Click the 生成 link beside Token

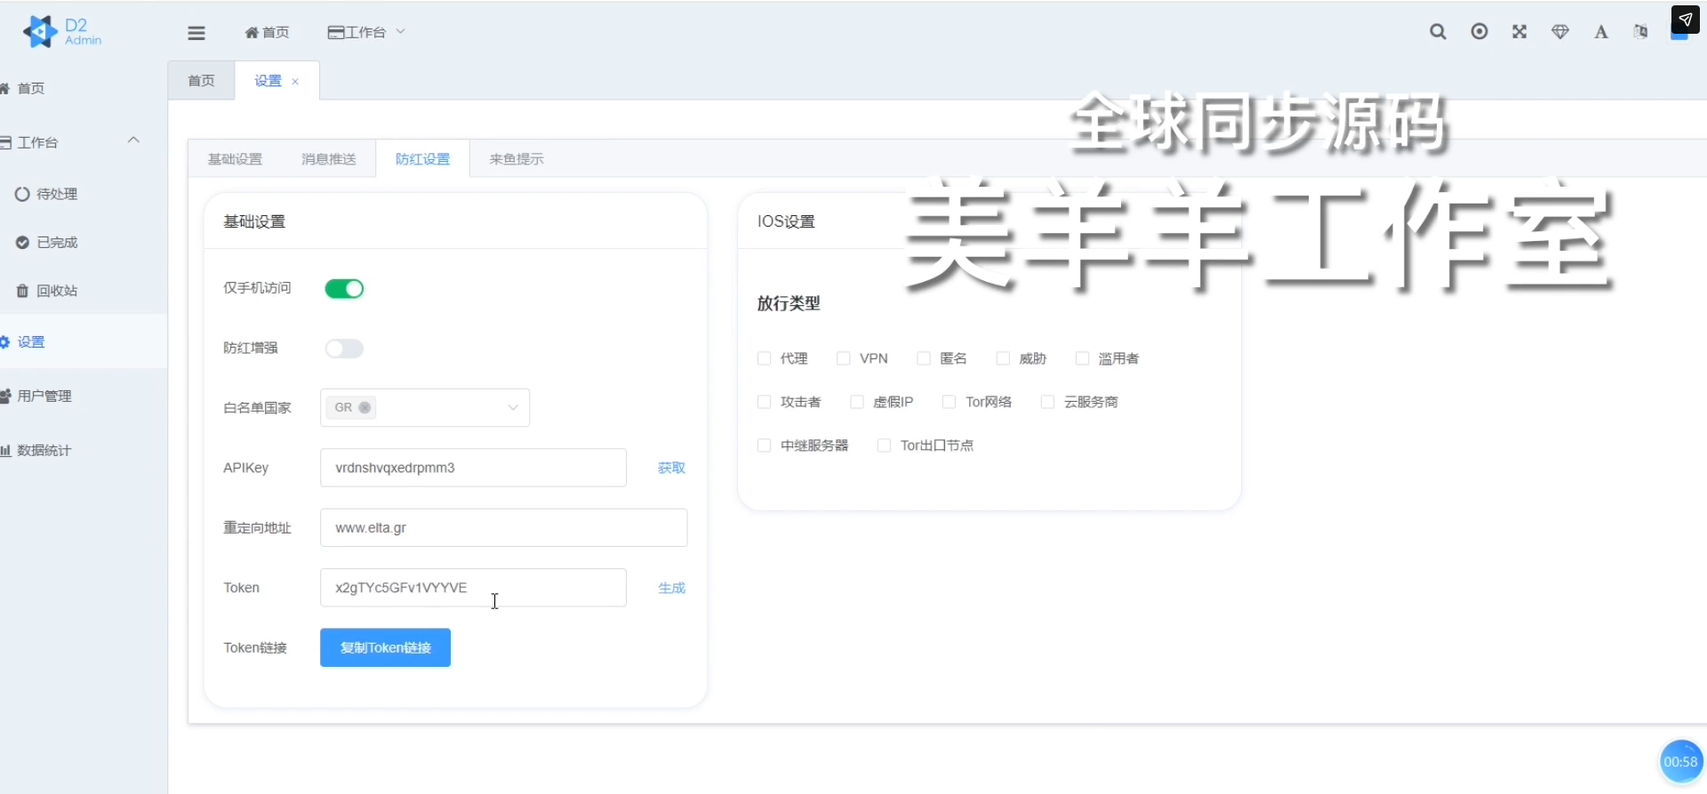[671, 588]
